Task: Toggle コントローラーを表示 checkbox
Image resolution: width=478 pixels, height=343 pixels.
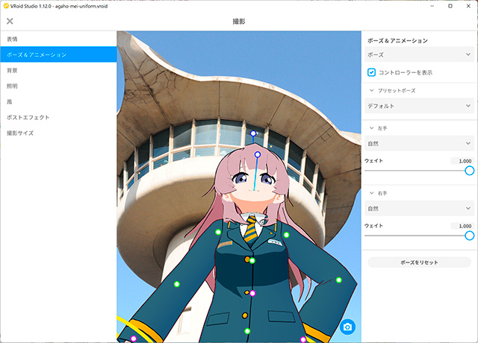Action: (x=371, y=72)
